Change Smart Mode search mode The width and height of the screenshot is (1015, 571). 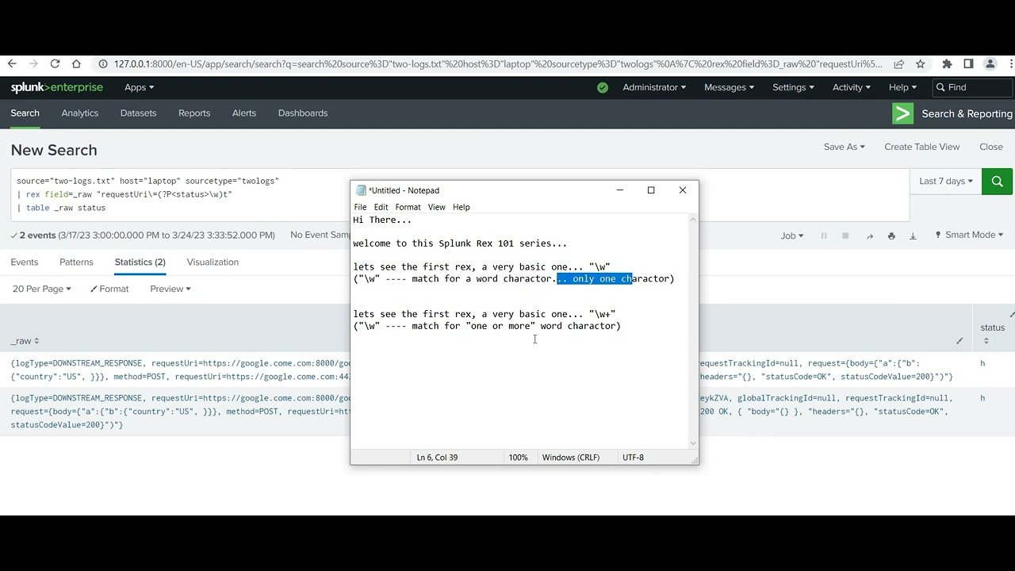(969, 235)
